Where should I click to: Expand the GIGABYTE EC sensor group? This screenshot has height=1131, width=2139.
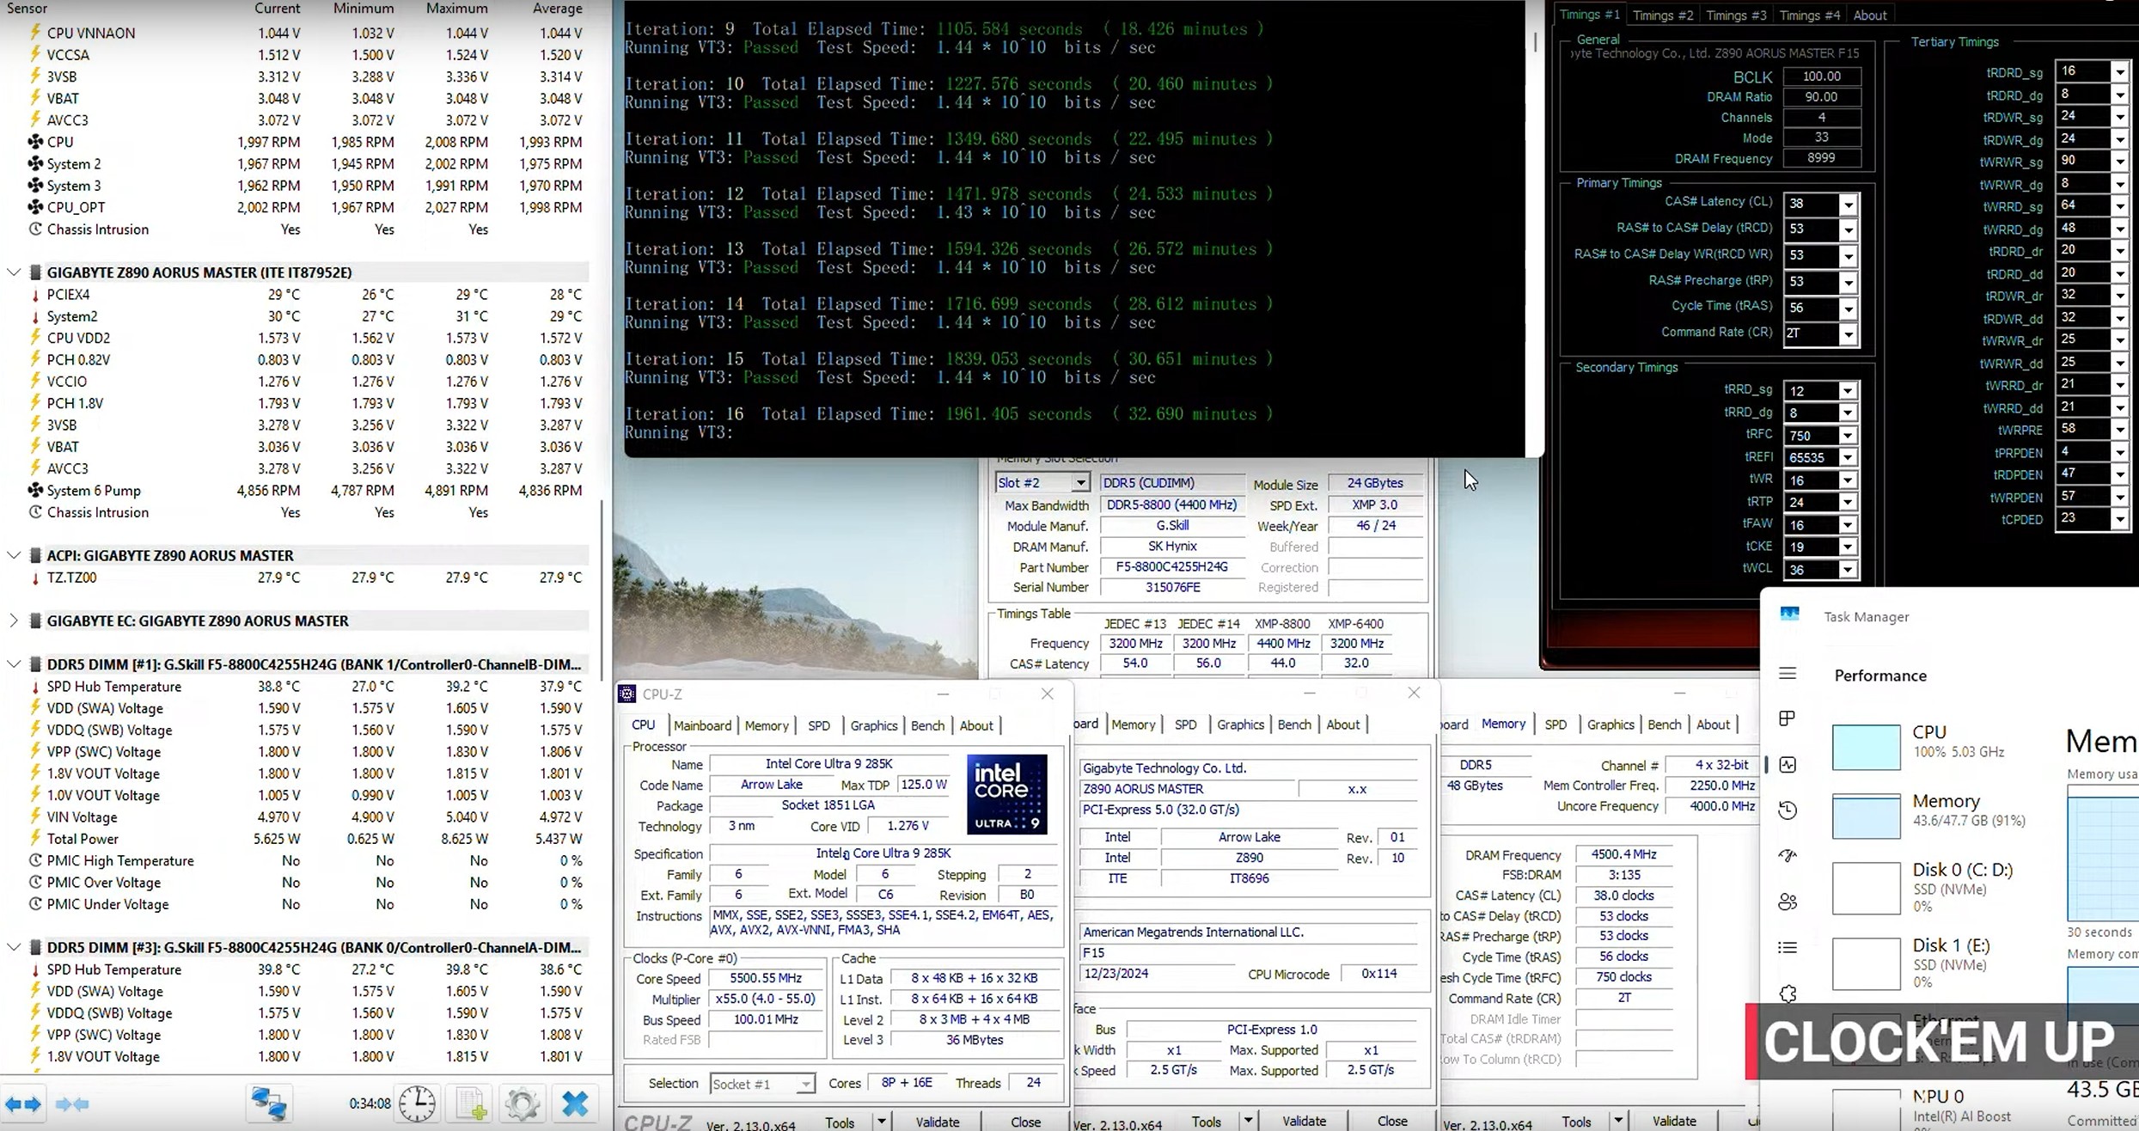click(14, 621)
